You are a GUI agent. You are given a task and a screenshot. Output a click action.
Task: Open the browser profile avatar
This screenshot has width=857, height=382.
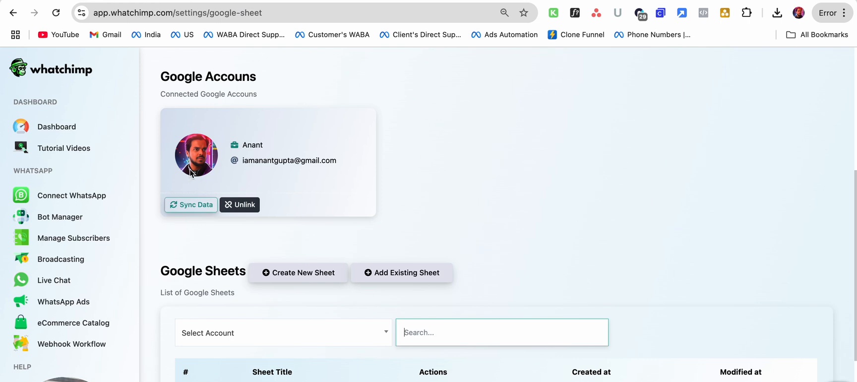click(798, 13)
